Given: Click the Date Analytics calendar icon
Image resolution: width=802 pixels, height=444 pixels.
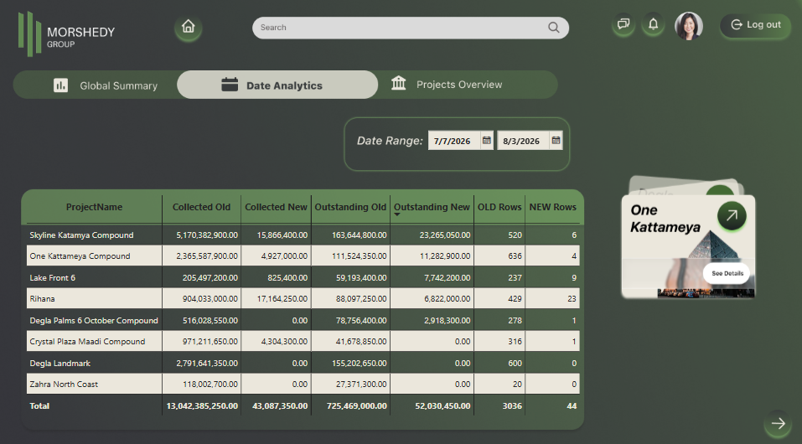Looking at the screenshot, I should pyautogui.click(x=230, y=85).
